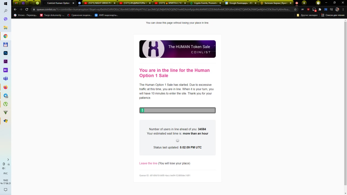Switch to the КРИПТА YouTube tab
The width and height of the screenshot is (347, 195).
tap(170, 3)
